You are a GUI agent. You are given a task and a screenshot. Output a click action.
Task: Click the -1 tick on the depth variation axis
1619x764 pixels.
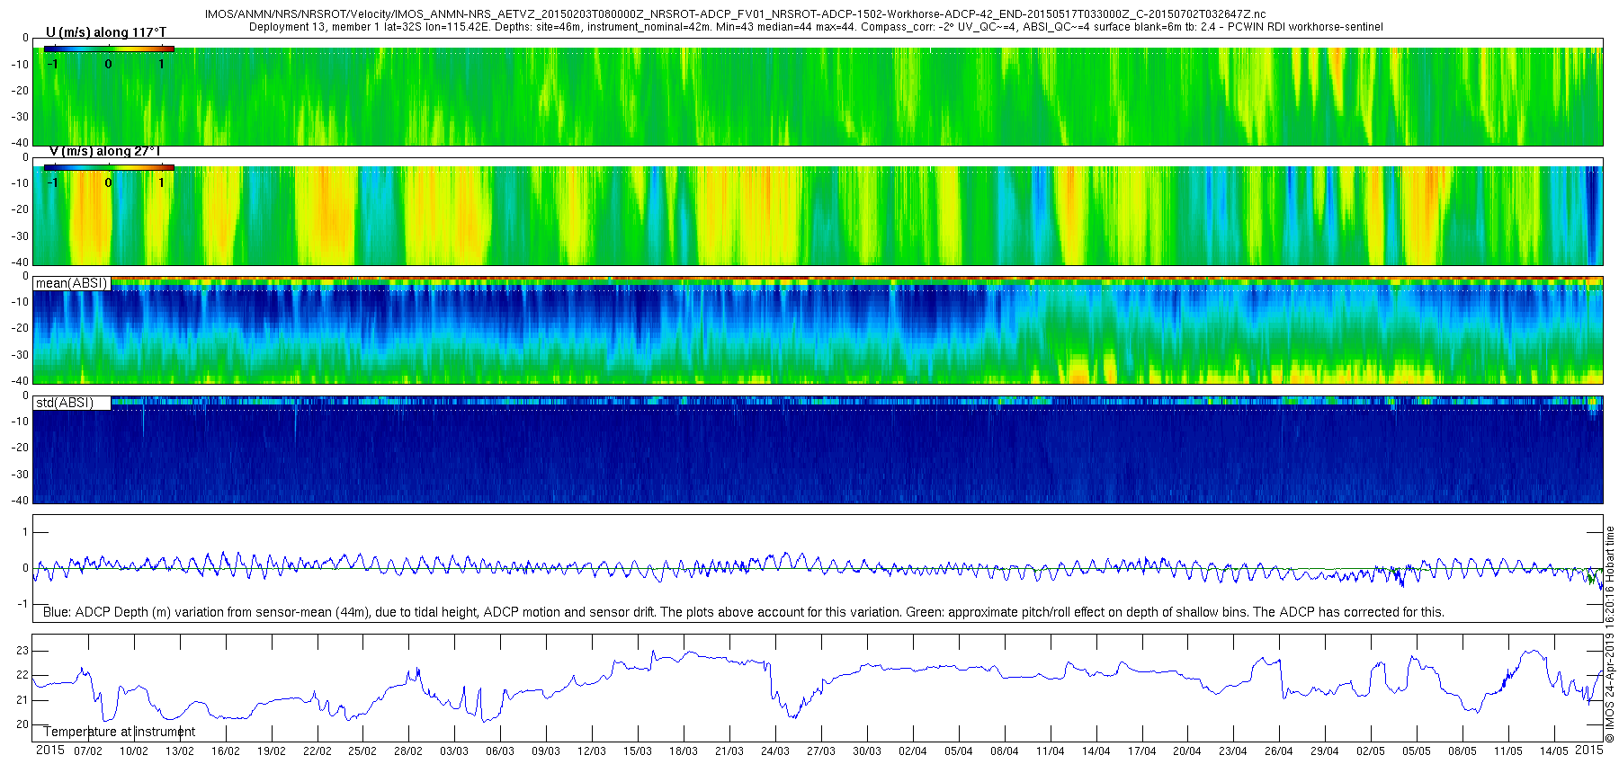pyautogui.click(x=23, y=604)
